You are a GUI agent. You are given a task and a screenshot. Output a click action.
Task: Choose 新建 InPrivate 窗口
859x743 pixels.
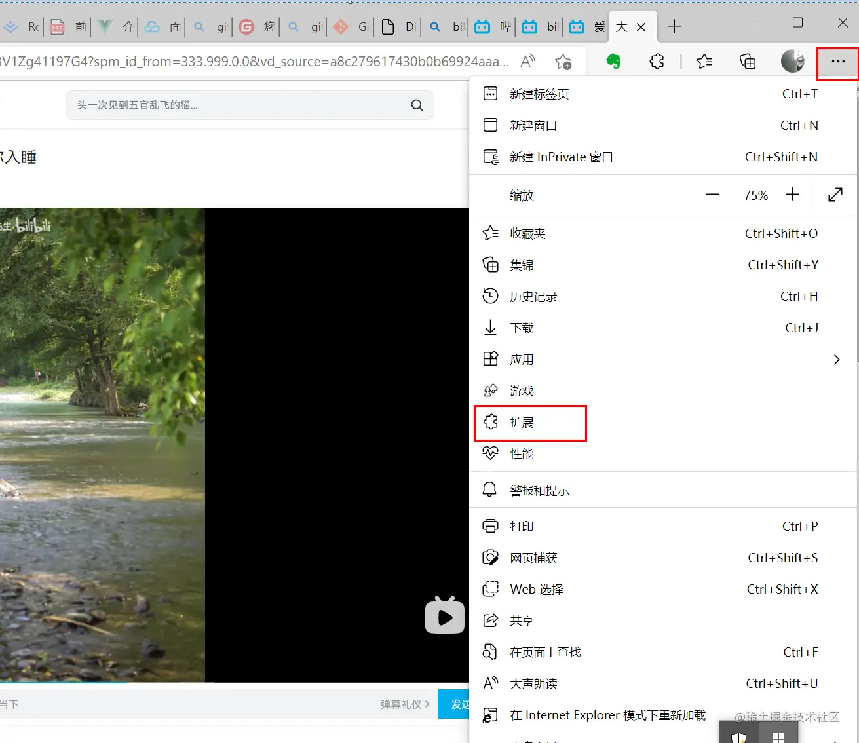(x=663, y=157)
